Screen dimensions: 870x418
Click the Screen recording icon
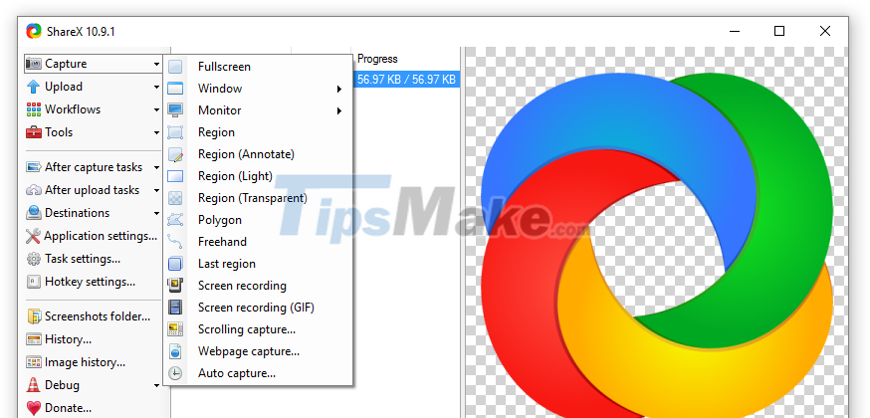click(175, 286)
